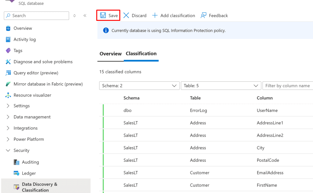Click the Filter by column name field

[287, 86]
